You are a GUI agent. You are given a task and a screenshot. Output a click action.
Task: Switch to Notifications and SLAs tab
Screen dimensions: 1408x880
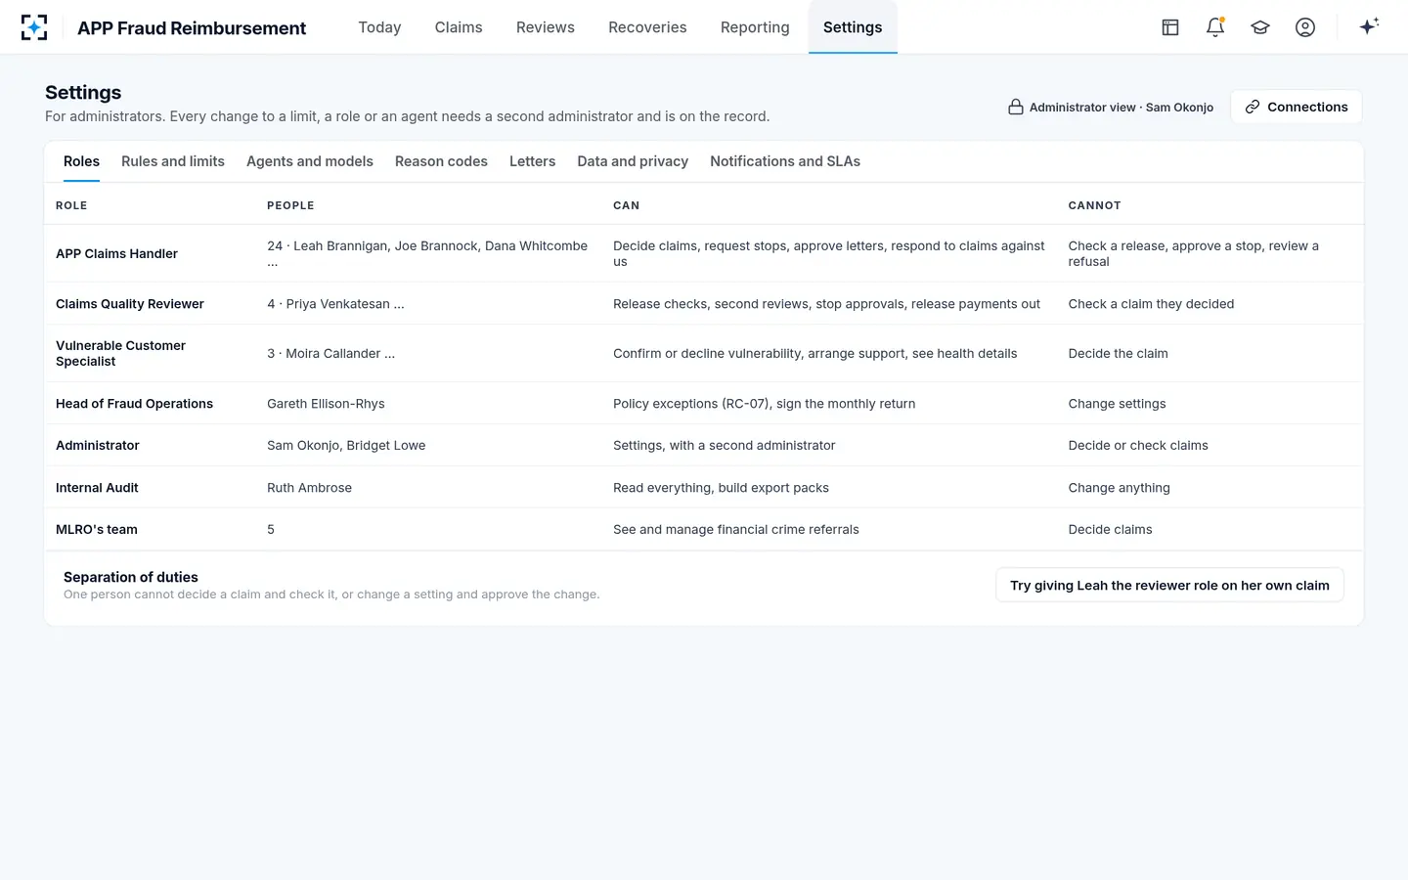coord(785,161)
